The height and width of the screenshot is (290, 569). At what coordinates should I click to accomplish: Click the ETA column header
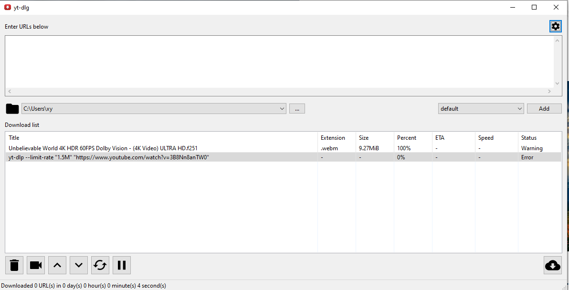point(453,138)
